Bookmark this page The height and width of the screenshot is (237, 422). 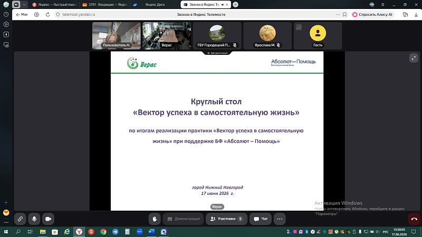(x=344, y=15)
